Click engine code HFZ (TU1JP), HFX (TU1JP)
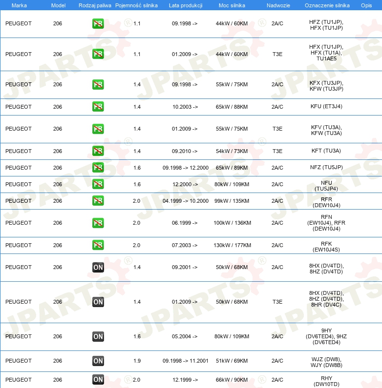This screenshot has height=388, width=382. click(326, 25)
